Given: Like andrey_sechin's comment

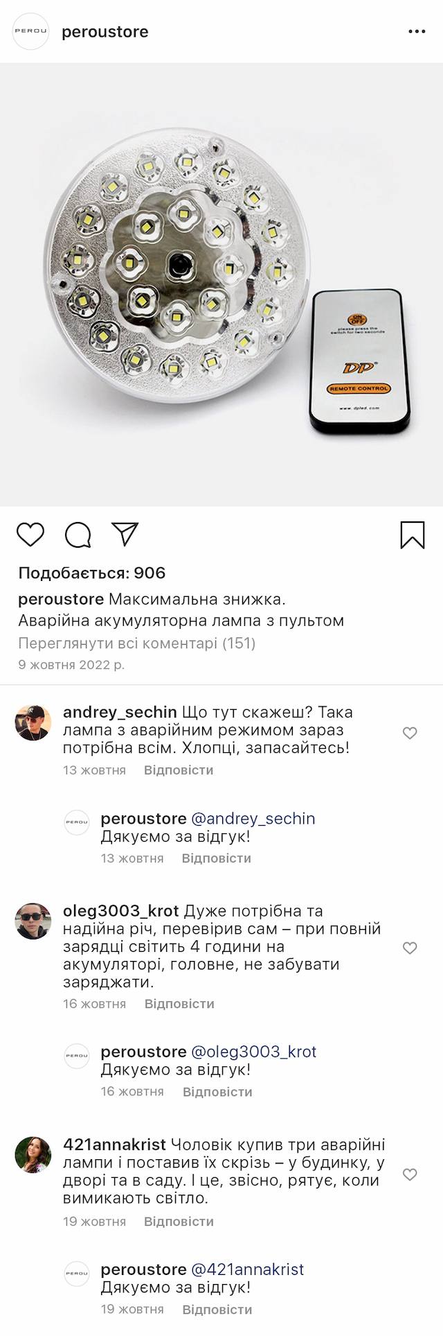Looking at the screenshot, I should pyautogui.click(x=410, y=733).
